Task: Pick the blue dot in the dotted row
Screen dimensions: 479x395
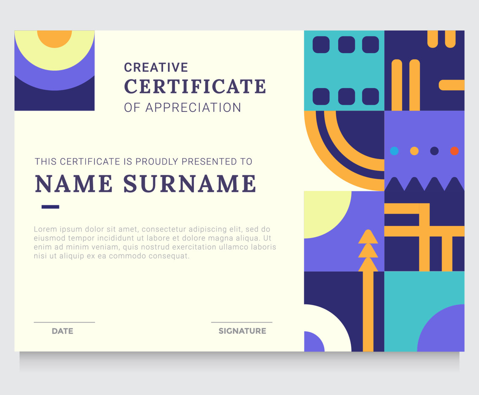Action: [394, 151]
